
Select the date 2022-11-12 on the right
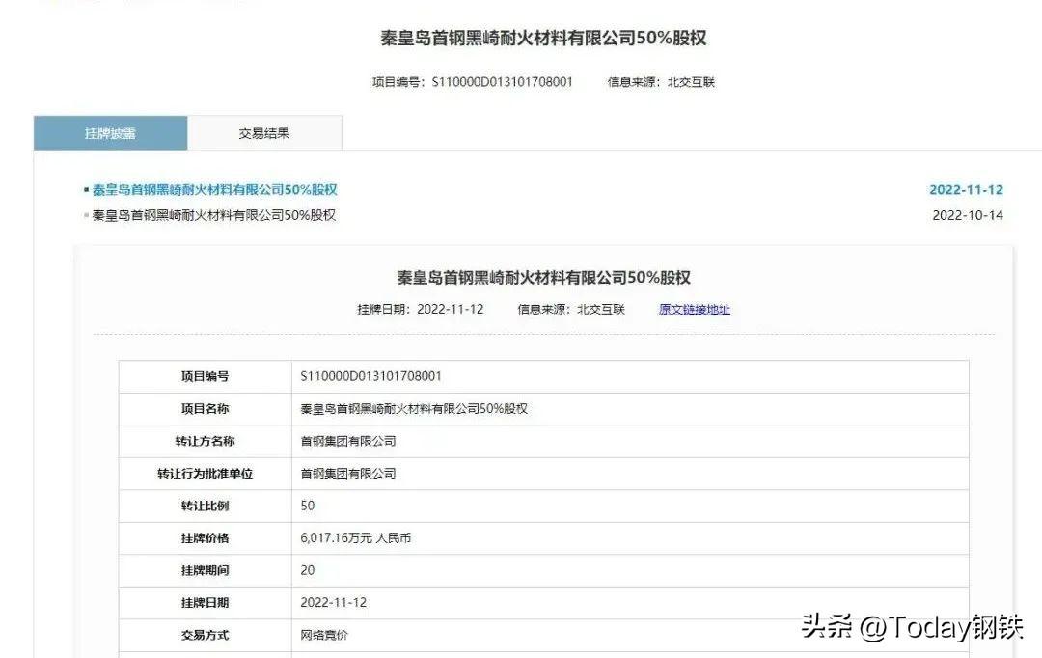tap(966, 189)
